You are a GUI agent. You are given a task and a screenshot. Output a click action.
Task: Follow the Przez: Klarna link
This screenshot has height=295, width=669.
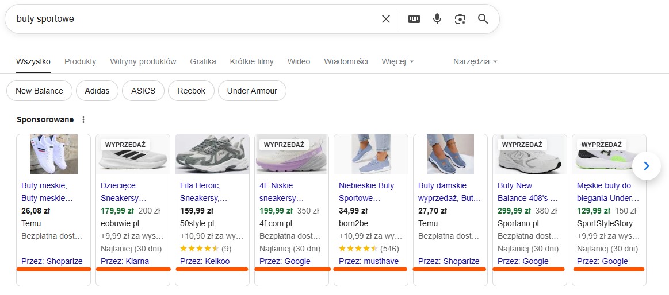125,261
